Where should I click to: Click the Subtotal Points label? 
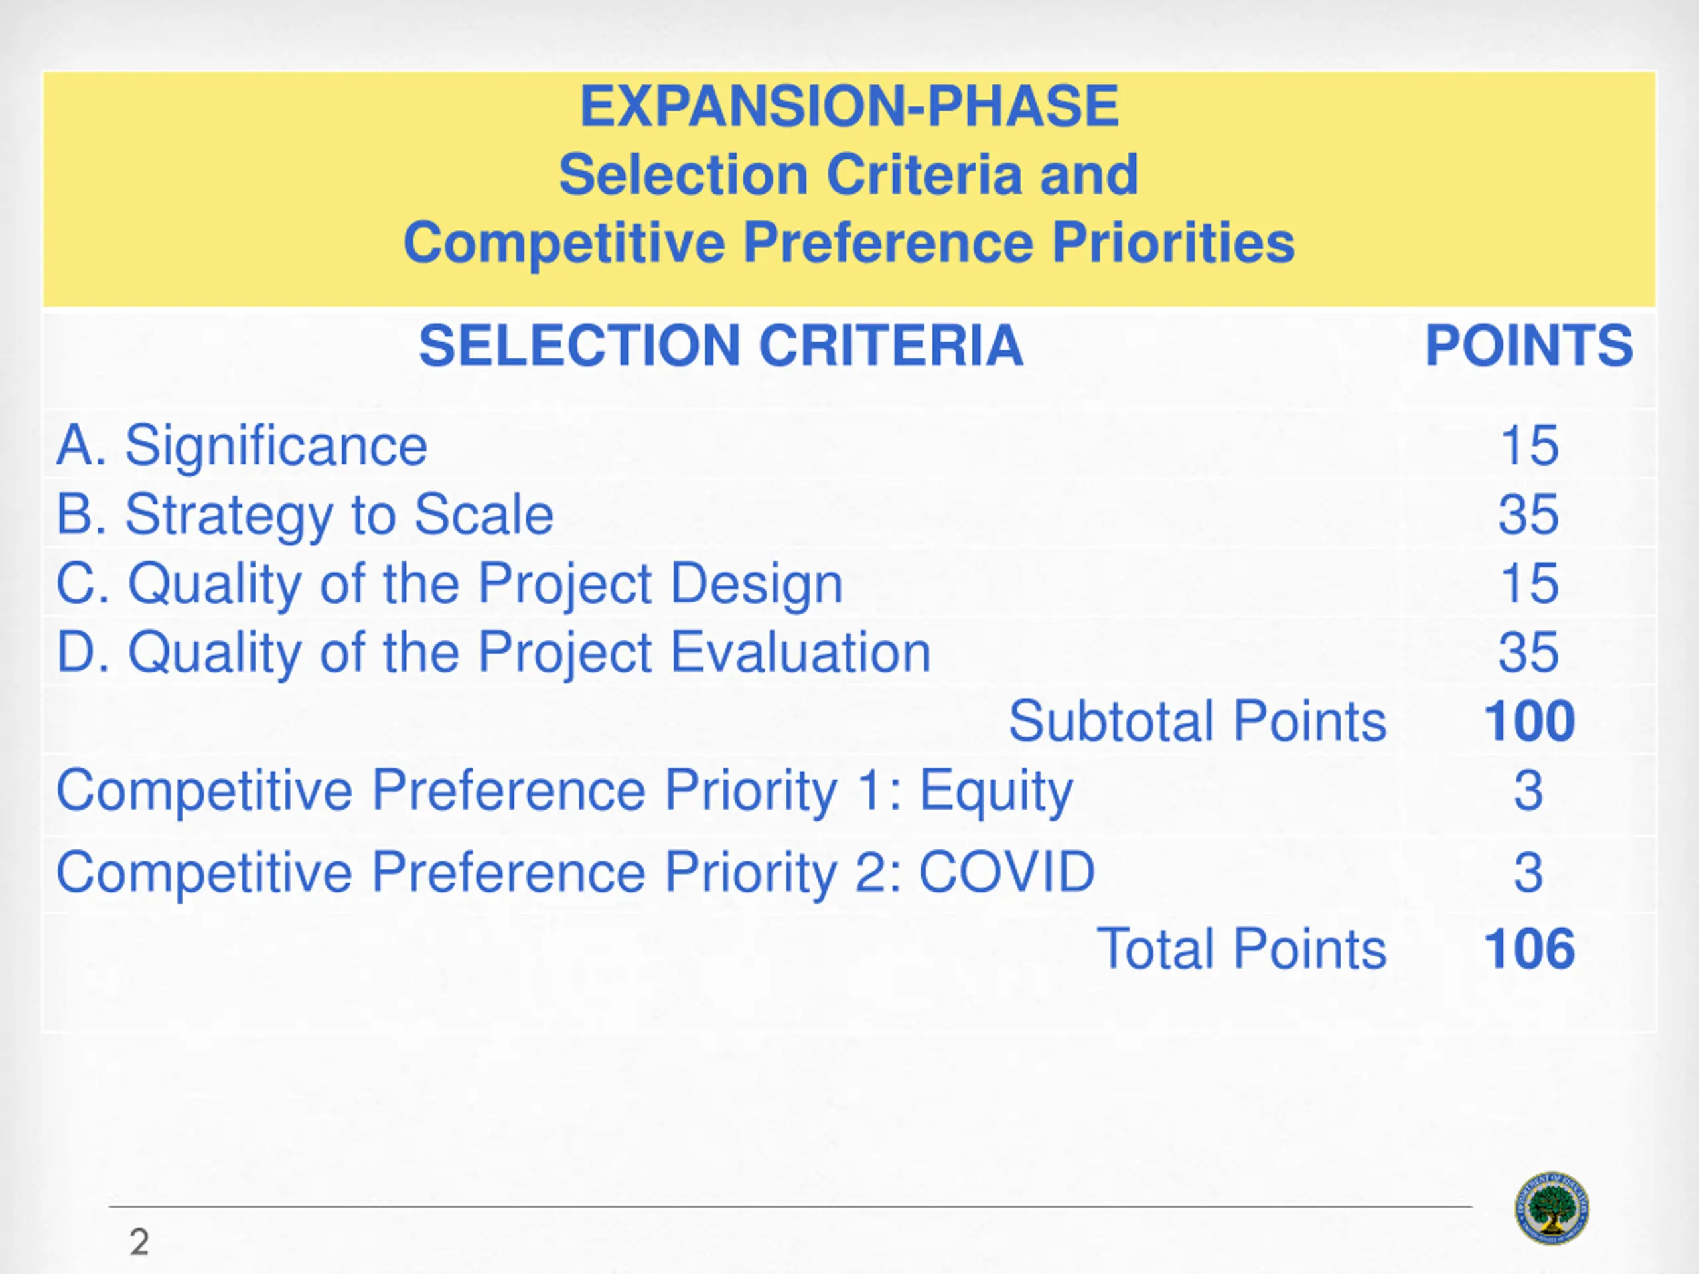point(1197,721)
